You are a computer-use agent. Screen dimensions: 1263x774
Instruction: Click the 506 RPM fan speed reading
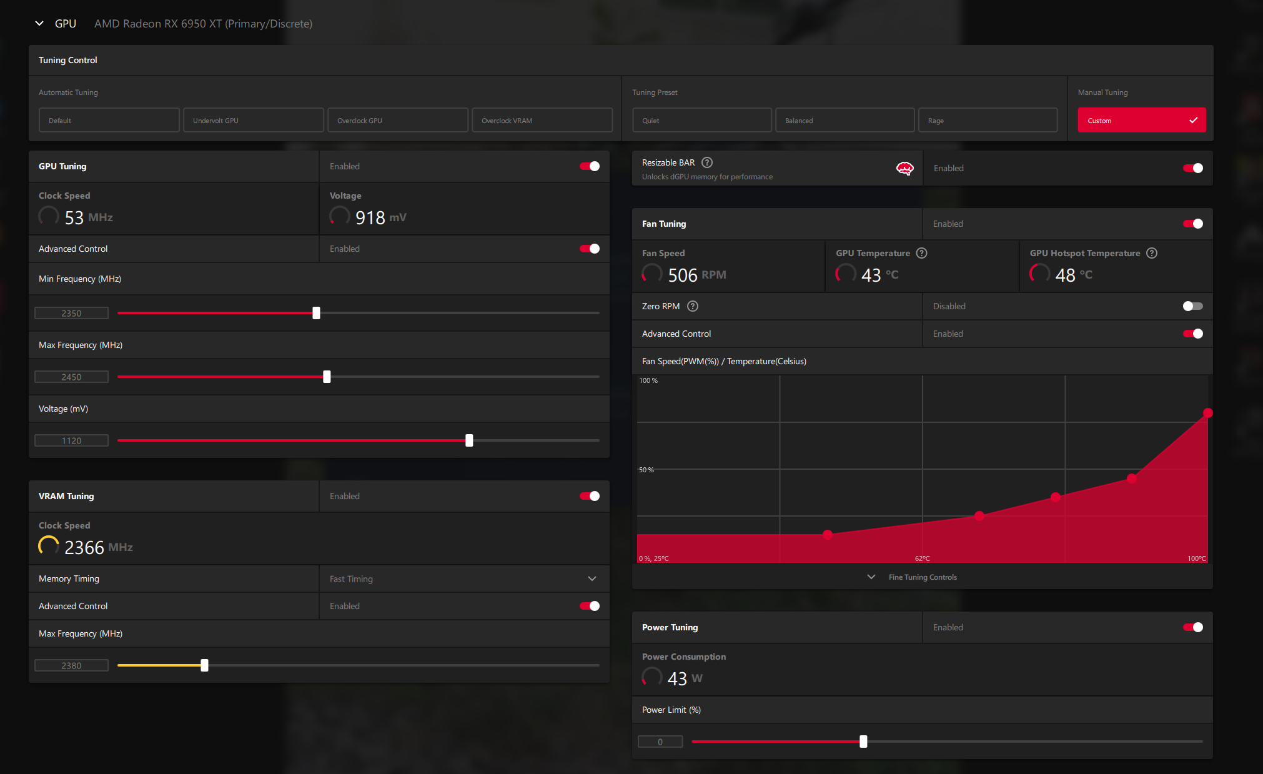[696, 275]
